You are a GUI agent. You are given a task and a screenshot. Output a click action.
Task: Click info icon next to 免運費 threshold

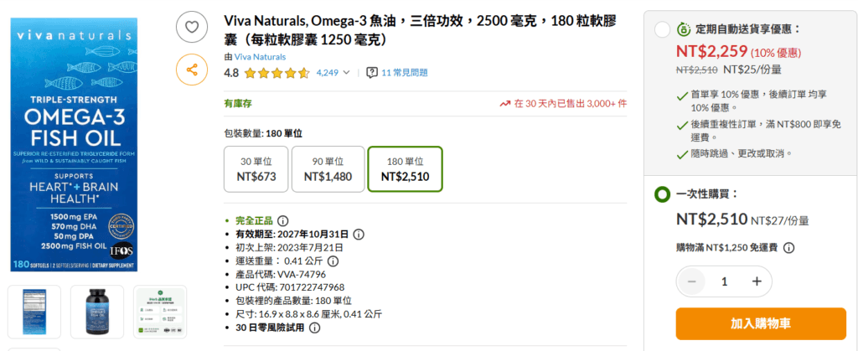click(788, 247)
